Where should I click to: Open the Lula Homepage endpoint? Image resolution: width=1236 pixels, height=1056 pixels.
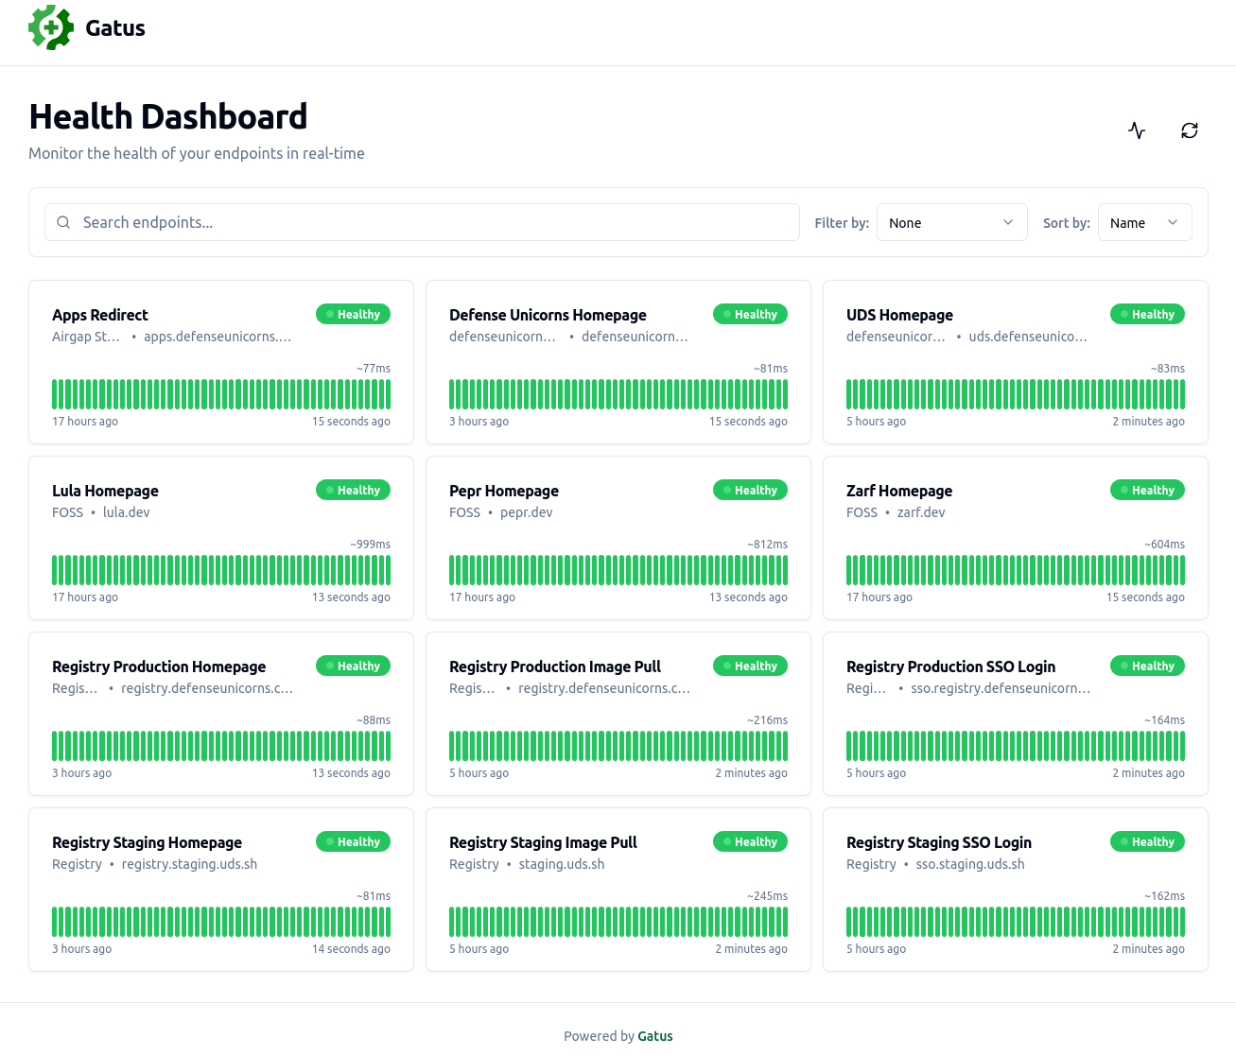pos(105,491)
